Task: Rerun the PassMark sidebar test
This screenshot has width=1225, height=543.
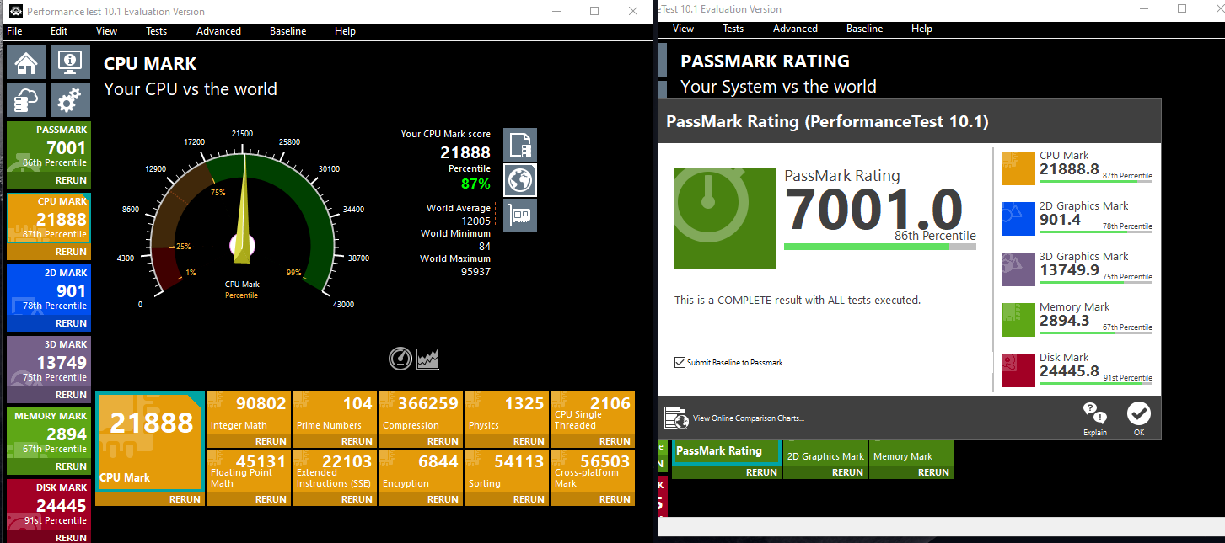Action: point(72,180)
